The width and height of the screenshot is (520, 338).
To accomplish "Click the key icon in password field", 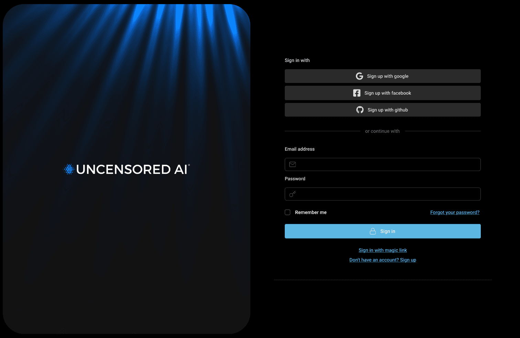I will coord(293,194).
